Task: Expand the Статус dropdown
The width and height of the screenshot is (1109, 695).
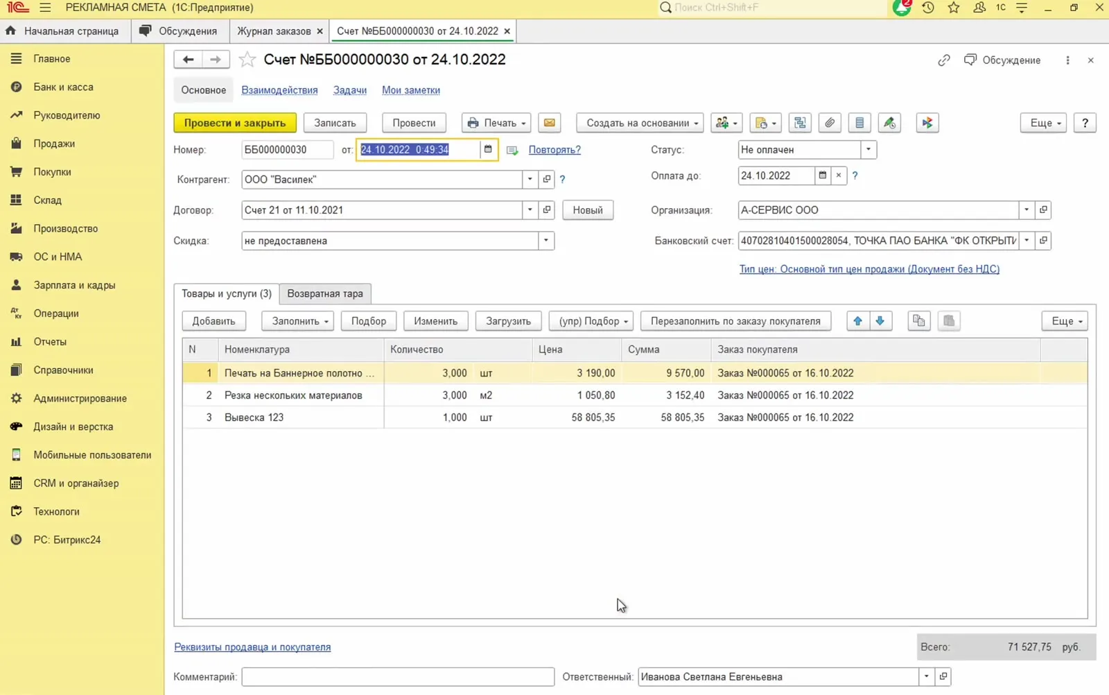Action: coord(868,149)
